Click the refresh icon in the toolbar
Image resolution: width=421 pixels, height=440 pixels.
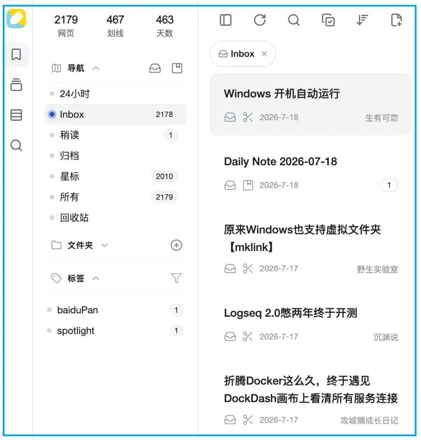point(260,20)
